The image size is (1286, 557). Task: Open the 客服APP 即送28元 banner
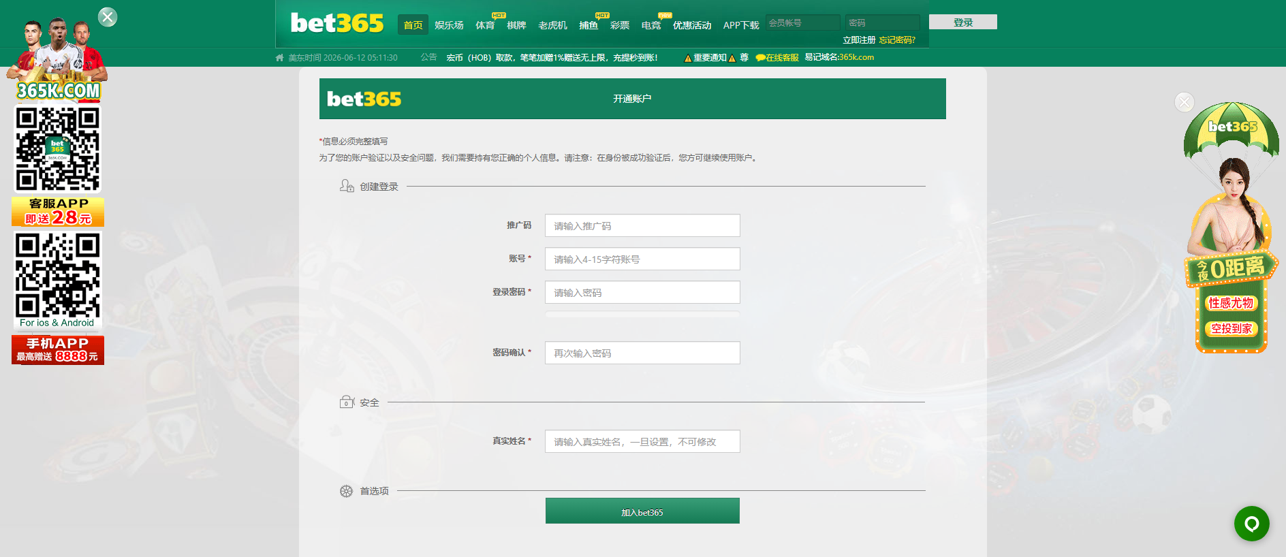(x=58, y=212)
